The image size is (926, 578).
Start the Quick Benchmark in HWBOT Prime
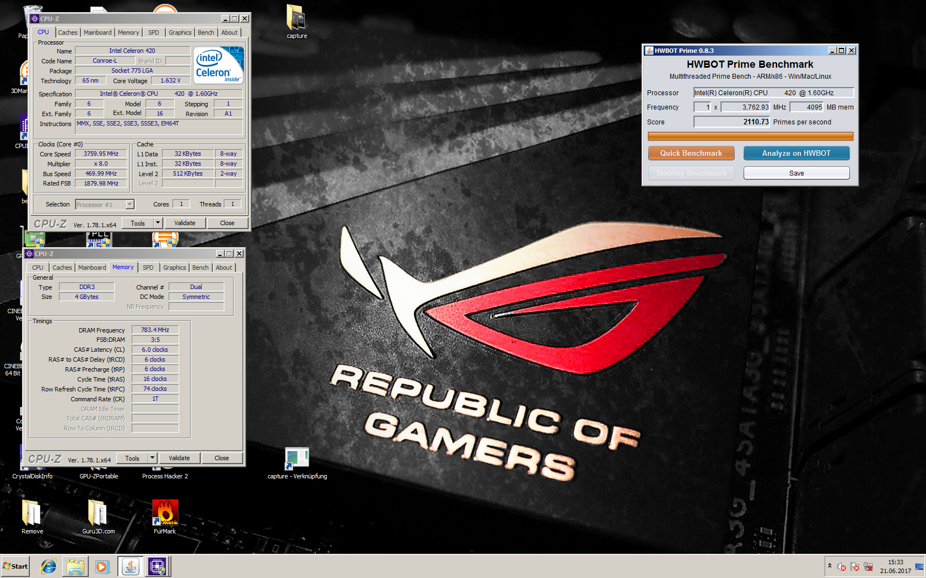pyautogui.click(x=691, y=153)
